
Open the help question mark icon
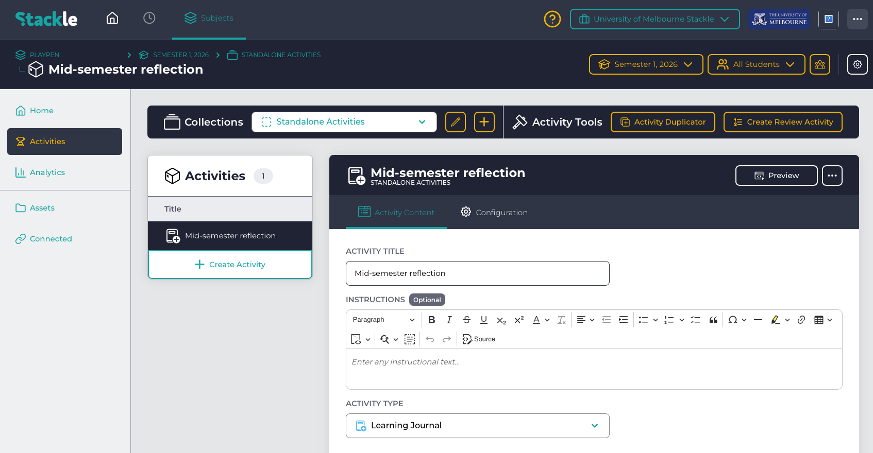click(x=552, y=19)
